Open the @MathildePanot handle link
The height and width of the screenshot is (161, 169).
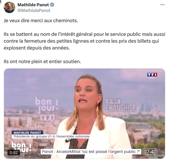[34, 11]
